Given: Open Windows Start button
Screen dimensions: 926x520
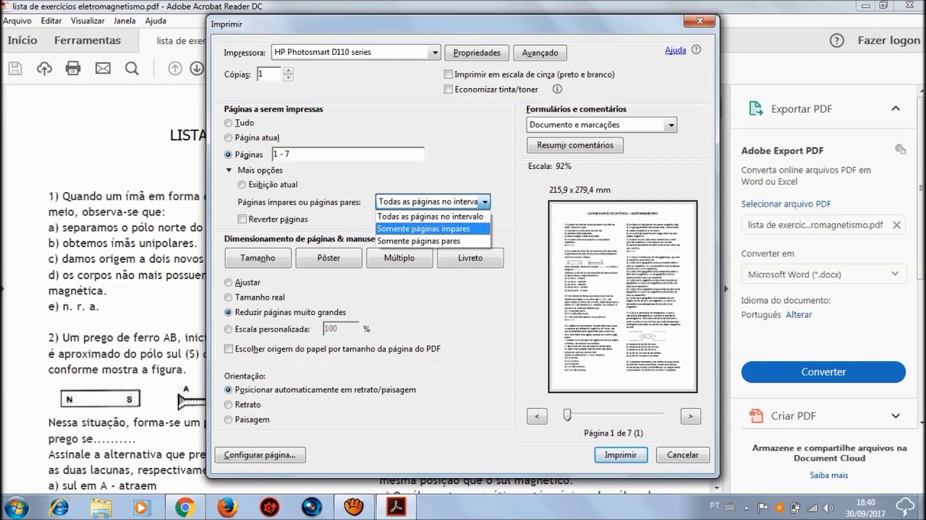Looking at the screenshot, I should [16, 507].
